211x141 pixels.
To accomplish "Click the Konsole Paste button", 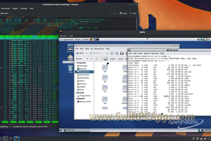I will click(x=123, y=13).
